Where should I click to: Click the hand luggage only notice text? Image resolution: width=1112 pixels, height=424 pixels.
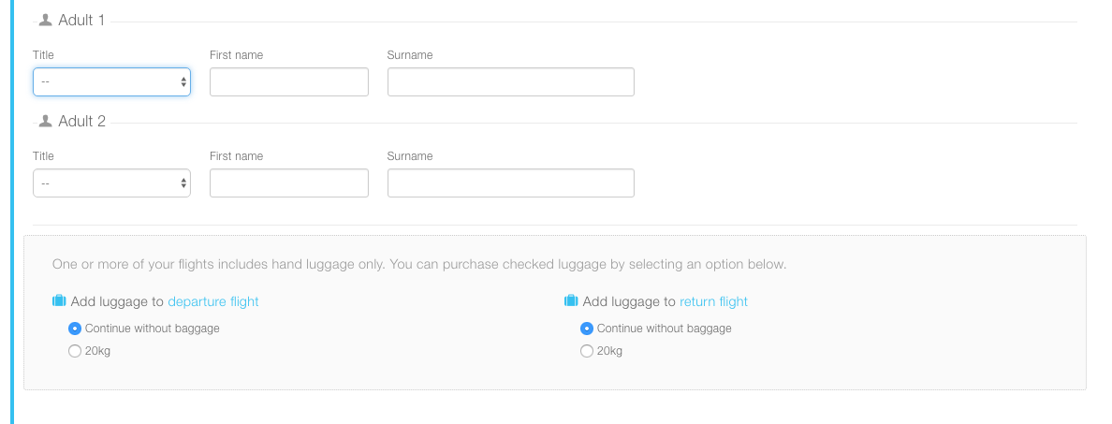click(419, 265)
